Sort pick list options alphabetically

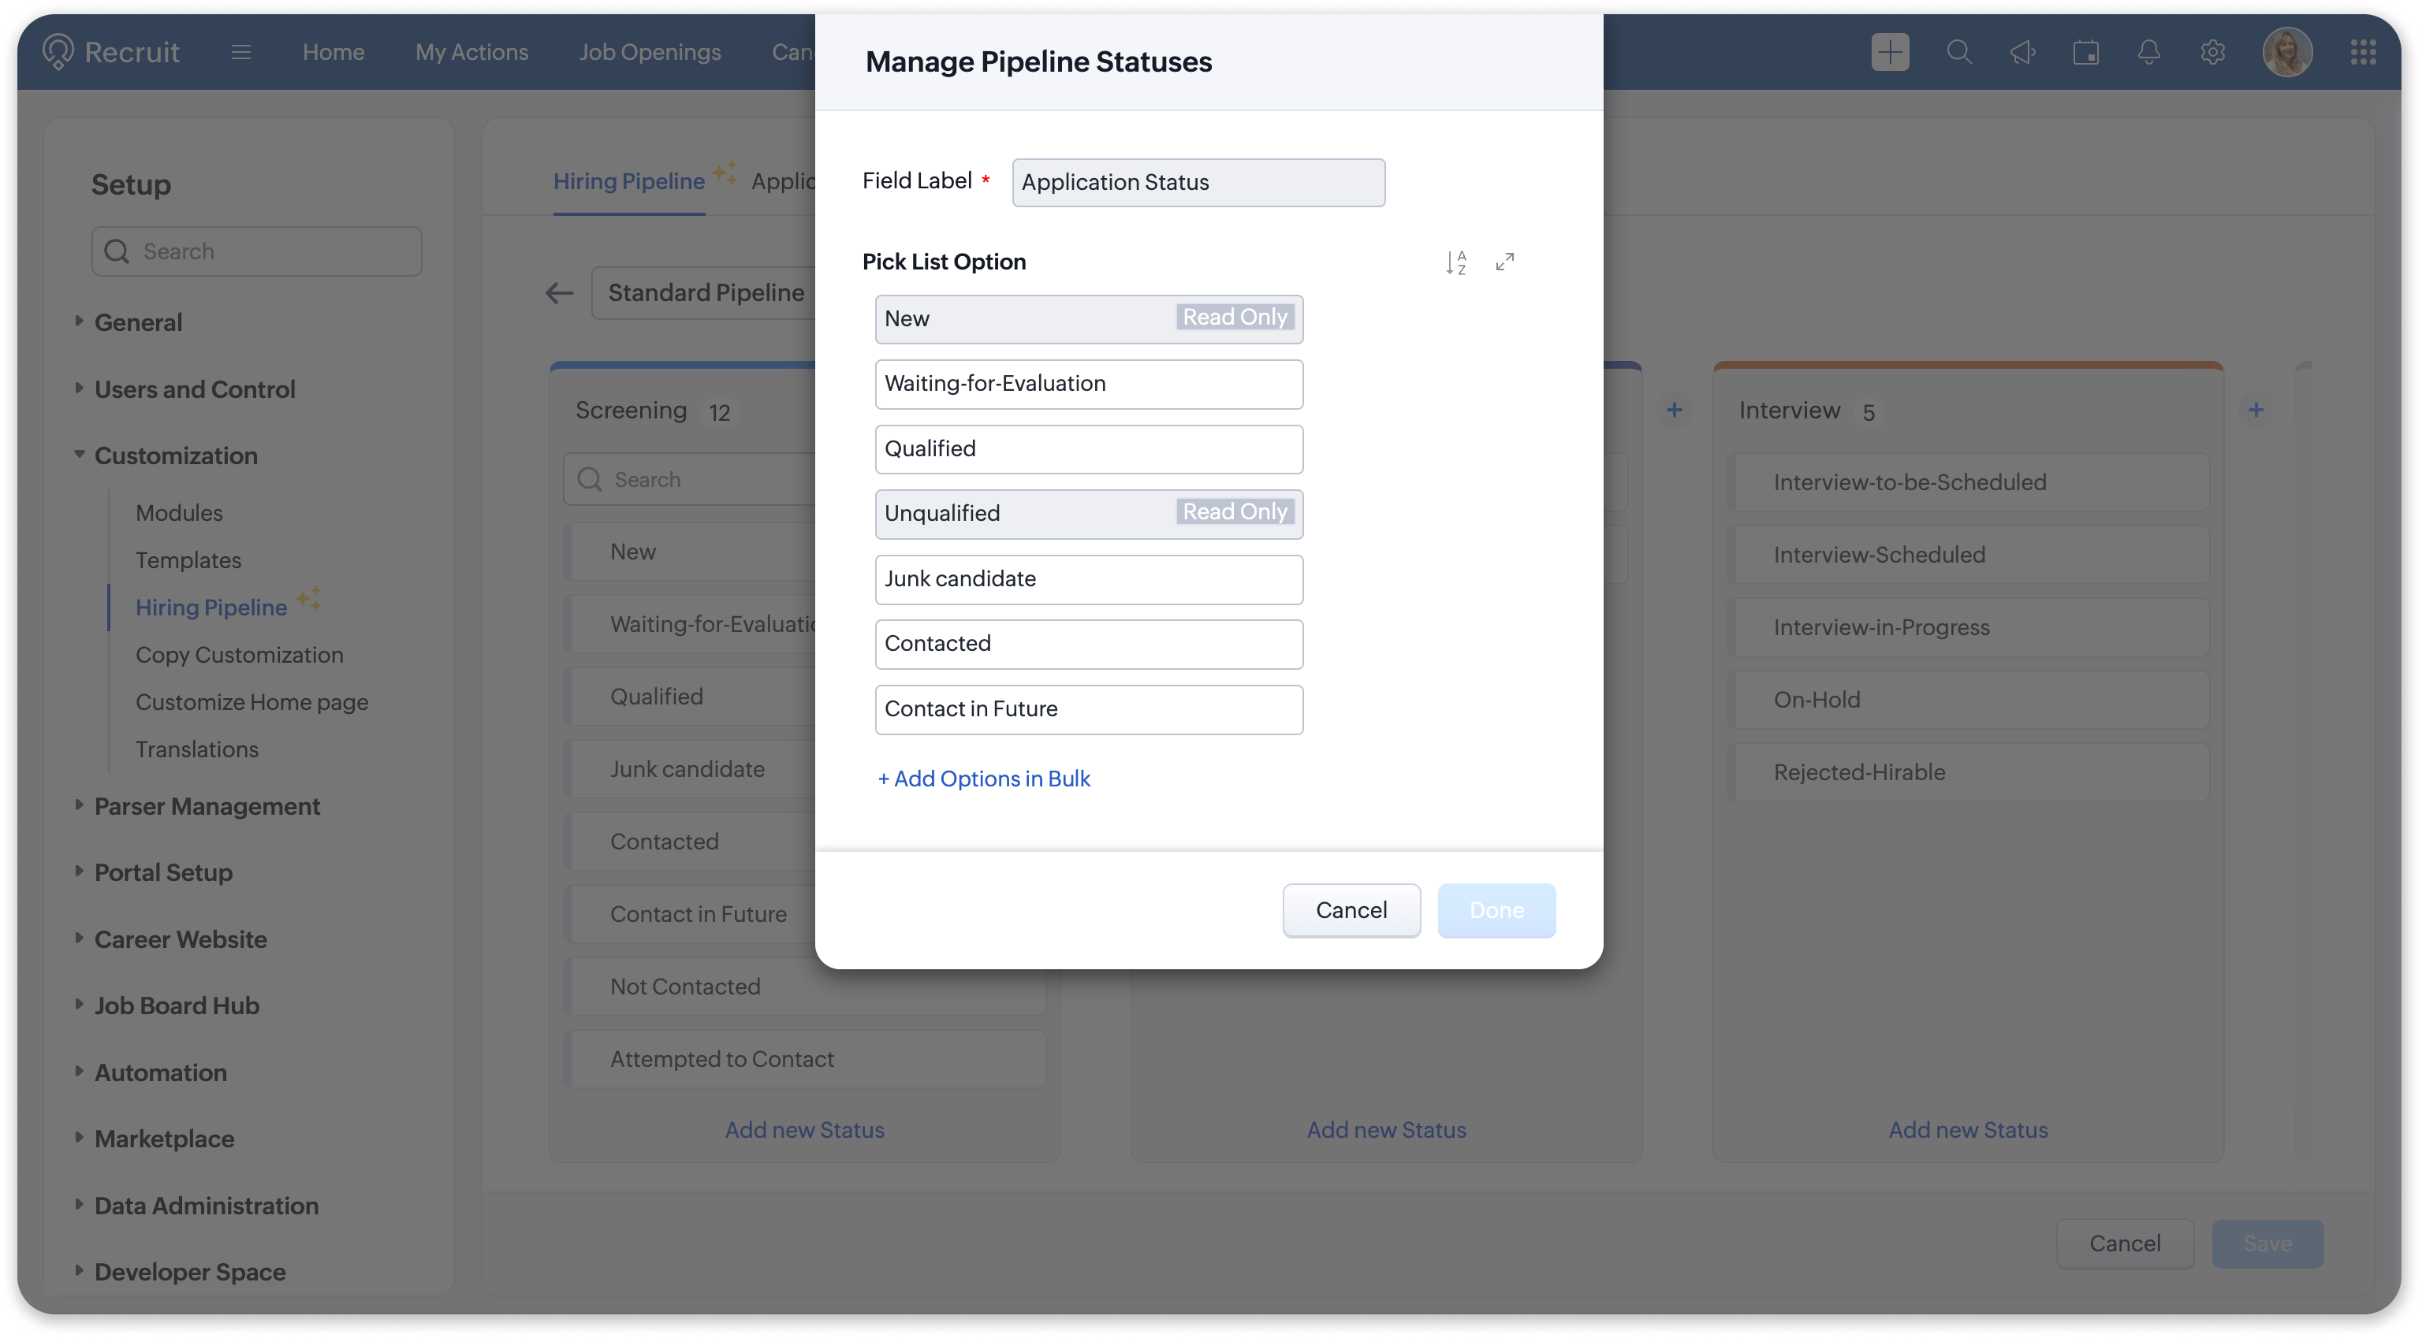click(1455, 262)
